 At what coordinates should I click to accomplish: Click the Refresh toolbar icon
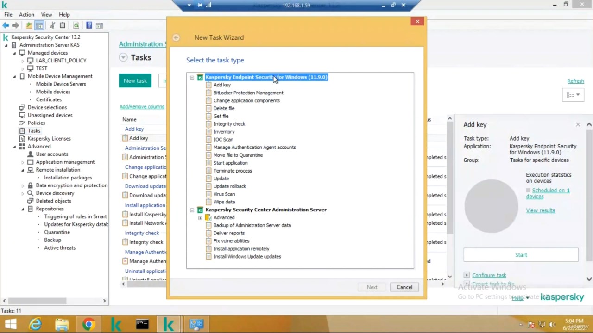click(x=76, y=25)
